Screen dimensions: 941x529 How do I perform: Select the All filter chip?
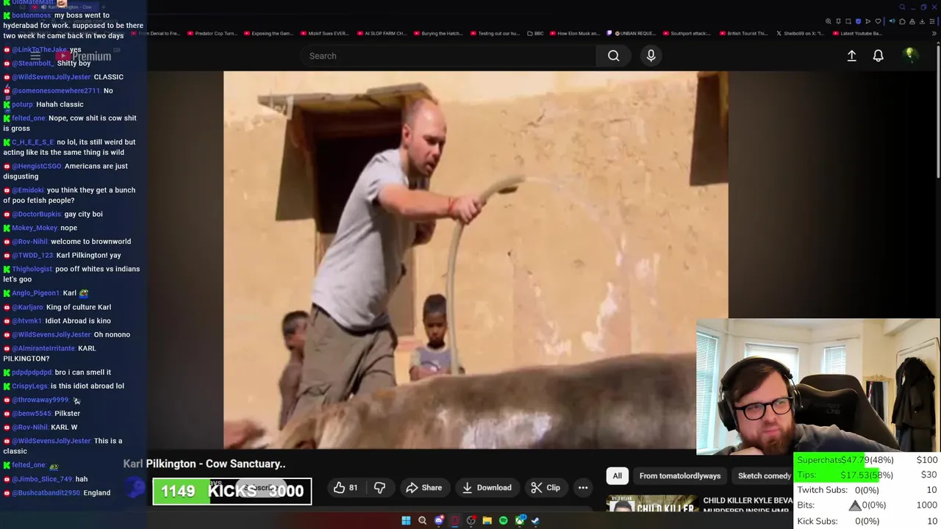pyautogui.click(x=618, y=476)
